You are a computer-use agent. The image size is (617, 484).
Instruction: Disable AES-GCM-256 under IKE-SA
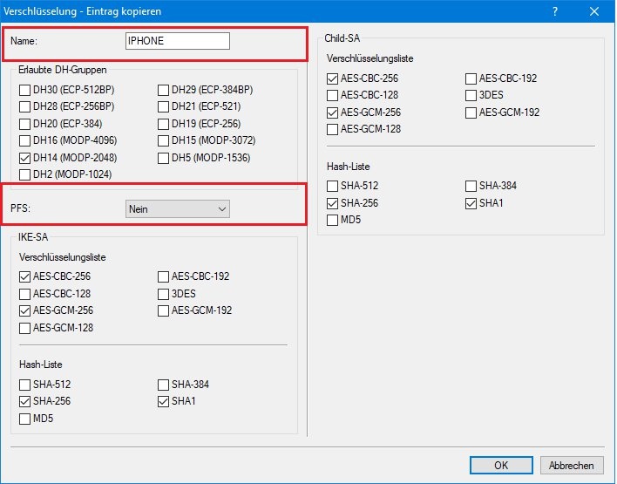click(25, 310)
